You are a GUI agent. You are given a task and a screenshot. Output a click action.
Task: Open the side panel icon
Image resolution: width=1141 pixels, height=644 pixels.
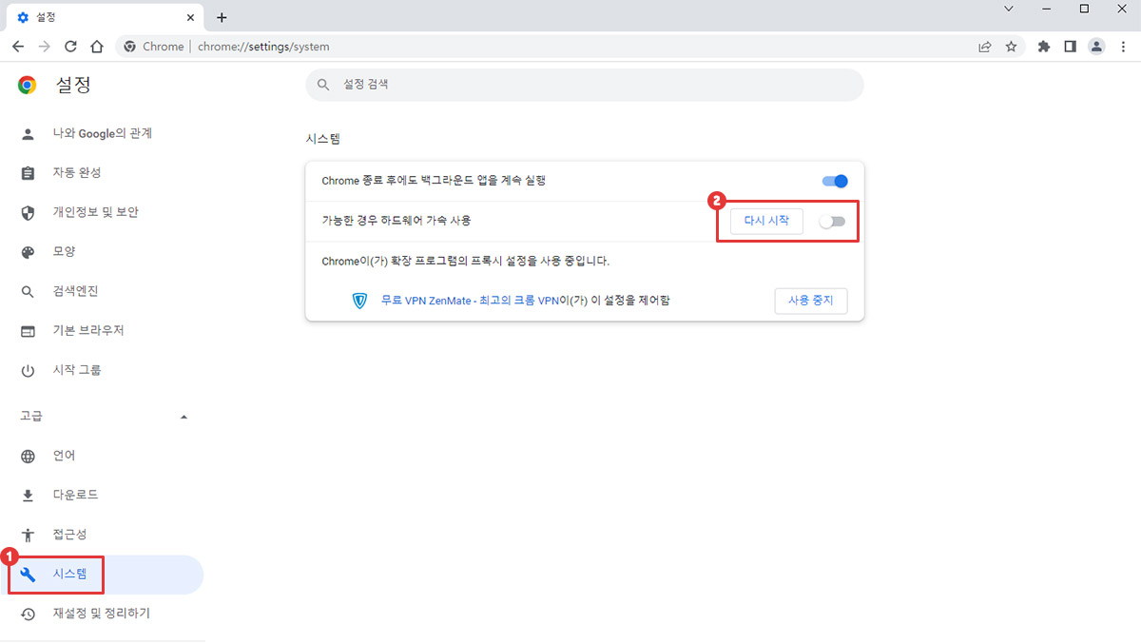coord(1070,47)
